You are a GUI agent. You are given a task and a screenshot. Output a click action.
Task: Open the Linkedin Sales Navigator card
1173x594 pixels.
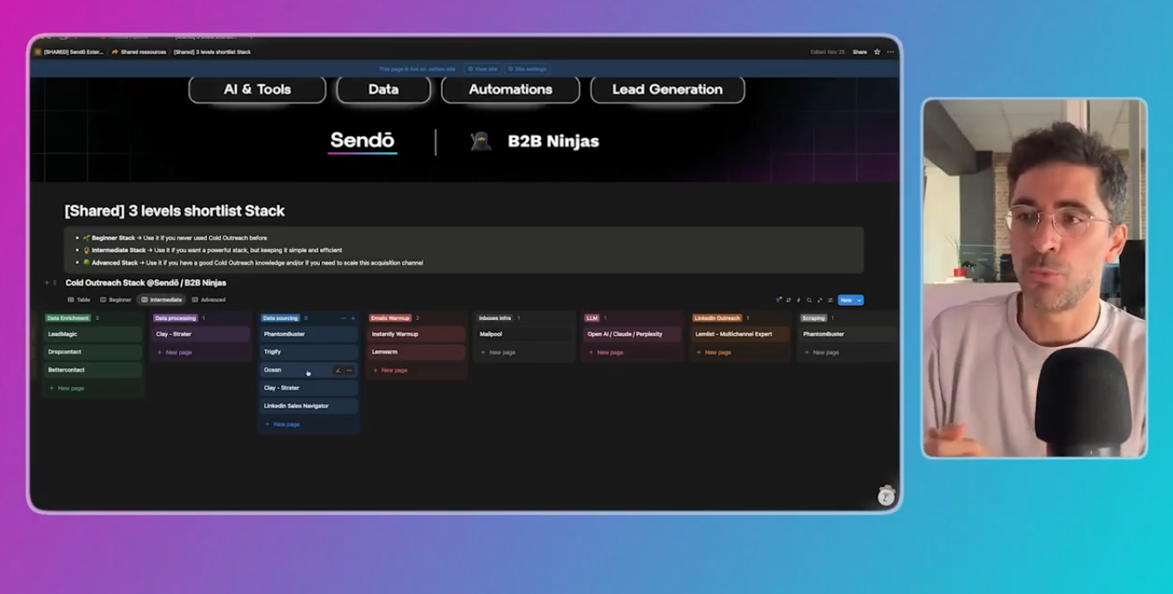309,406
